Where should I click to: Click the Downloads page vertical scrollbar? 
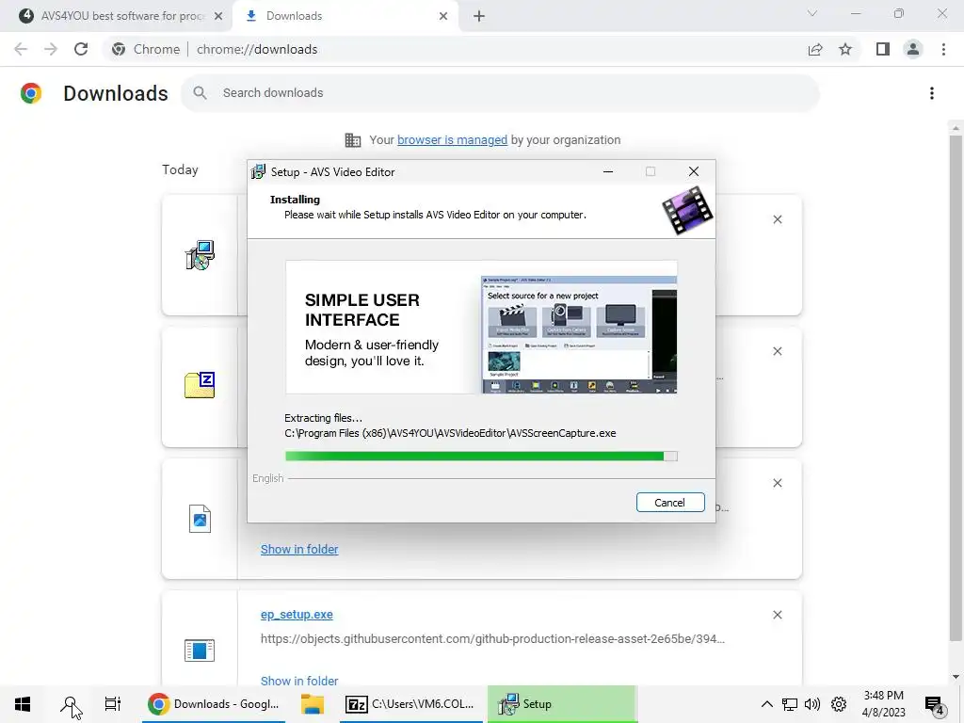[x=956, y=387]
